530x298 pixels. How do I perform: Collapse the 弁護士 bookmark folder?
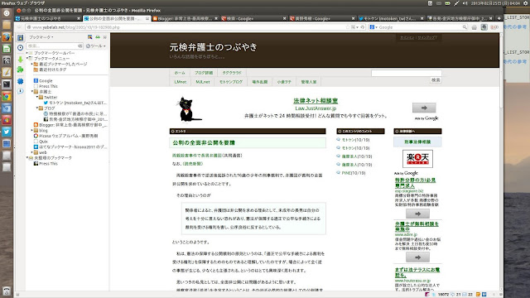(x=32, y=92)
